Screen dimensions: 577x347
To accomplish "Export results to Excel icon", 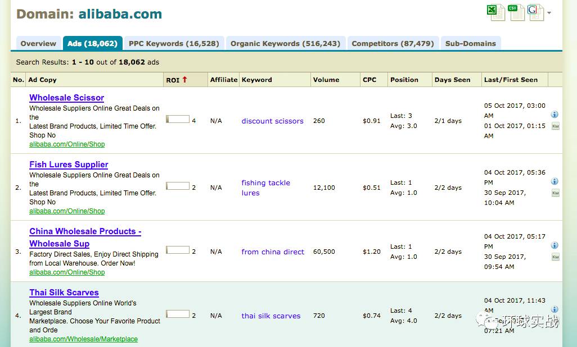I will [x=495, y=12].
